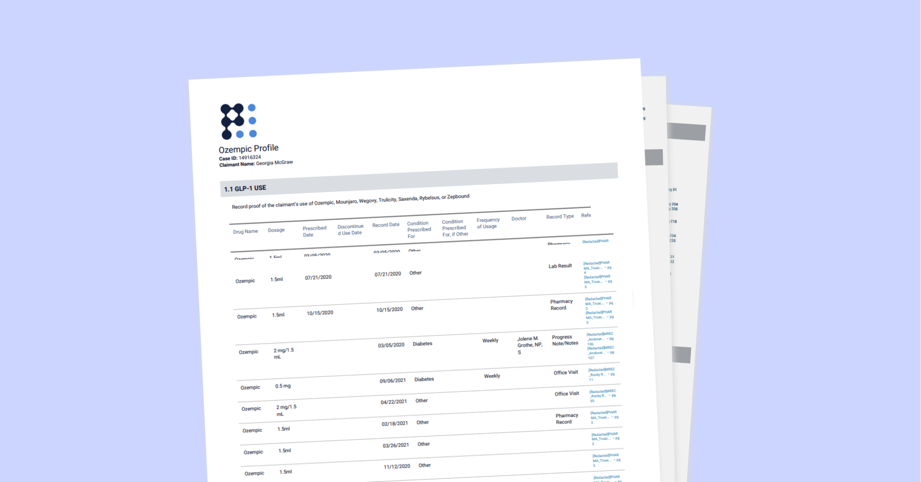Click the 'Record proof of the claimant's use' sentence
The image size is (921, 482).
[x=350, y=201]
